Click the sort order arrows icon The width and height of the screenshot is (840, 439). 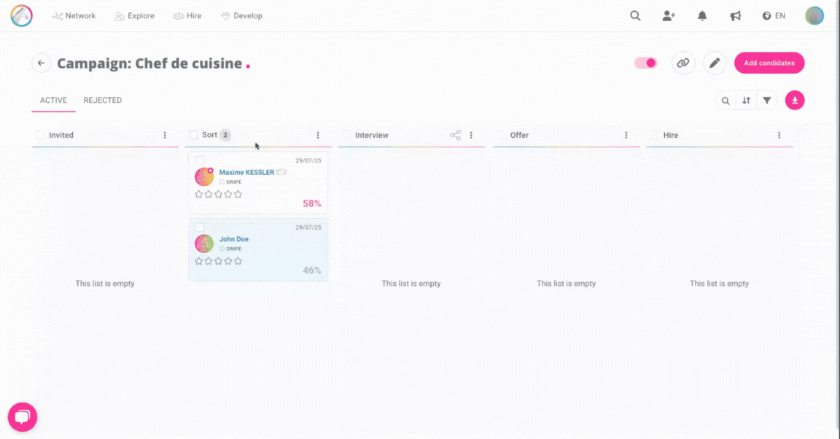tap(746, 101)
